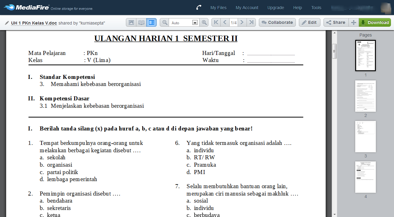Download the document
The width and height of the screenshot is (394, 217).
[375, 22]
